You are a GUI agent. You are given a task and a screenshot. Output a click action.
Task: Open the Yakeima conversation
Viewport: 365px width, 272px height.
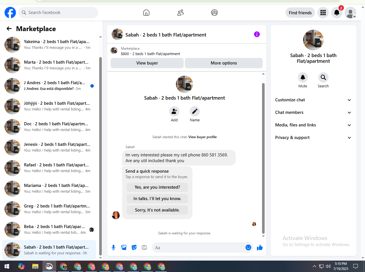tap(49, 45)
